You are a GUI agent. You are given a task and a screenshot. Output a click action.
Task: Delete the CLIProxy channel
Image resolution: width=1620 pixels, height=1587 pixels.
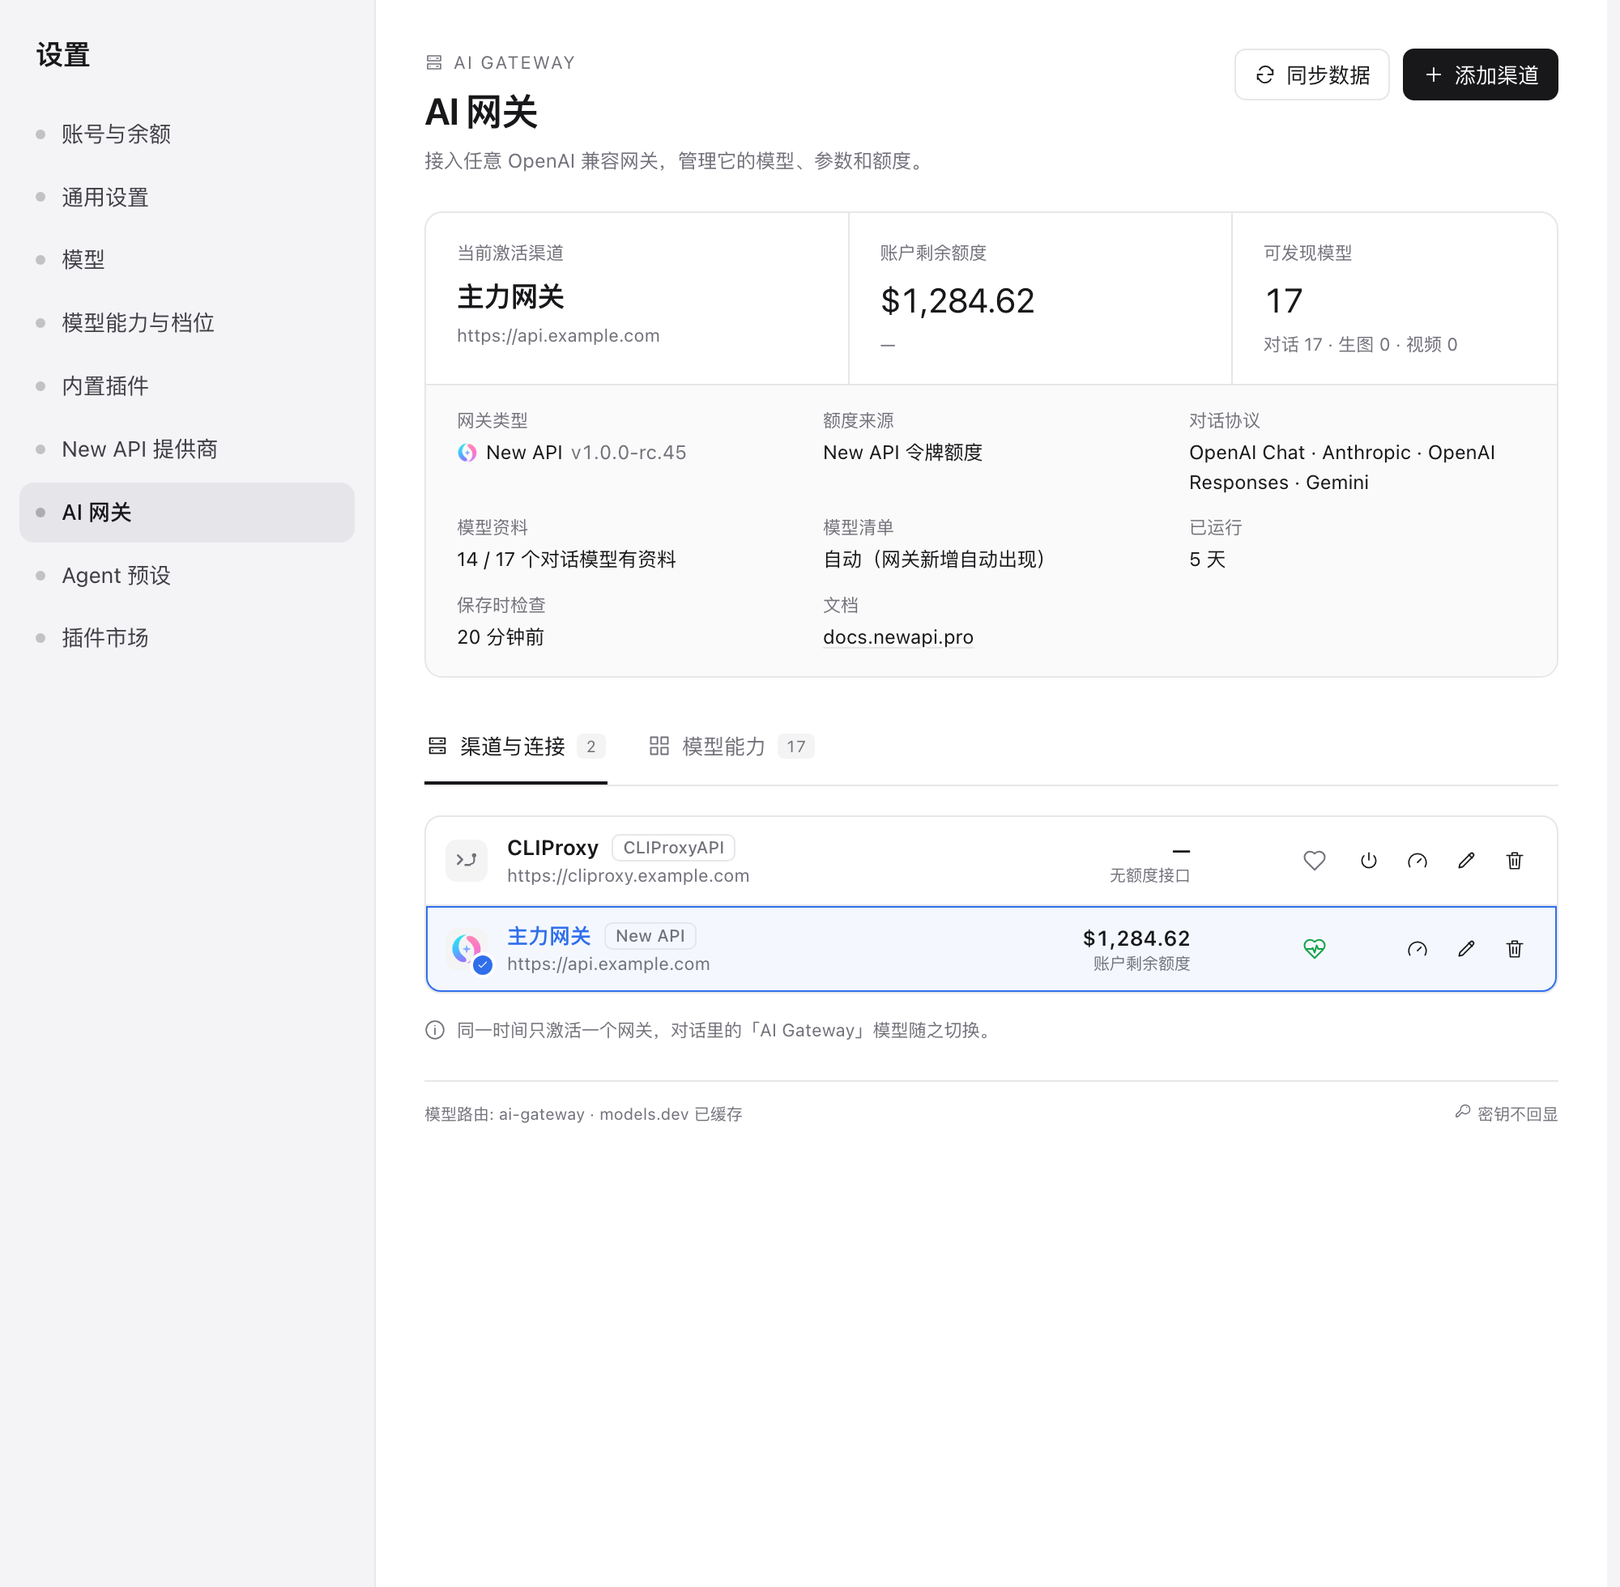click(1514, 860)
